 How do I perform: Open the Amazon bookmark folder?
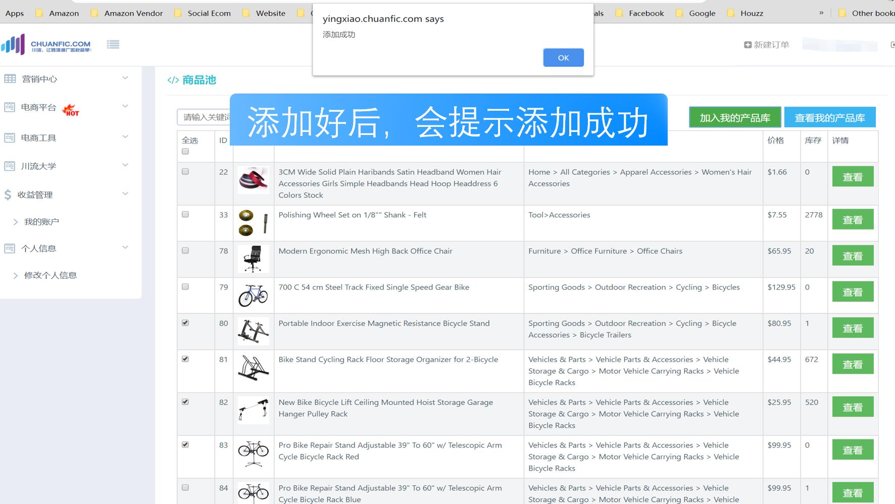[x=57, y=13]
